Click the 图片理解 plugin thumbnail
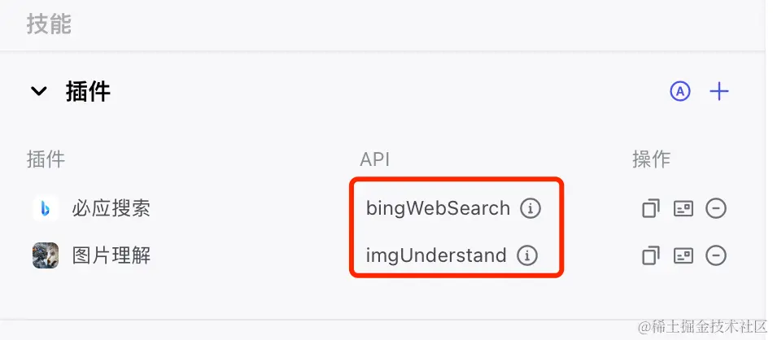This screenshot has width=773, height=340. pos(46,255)
